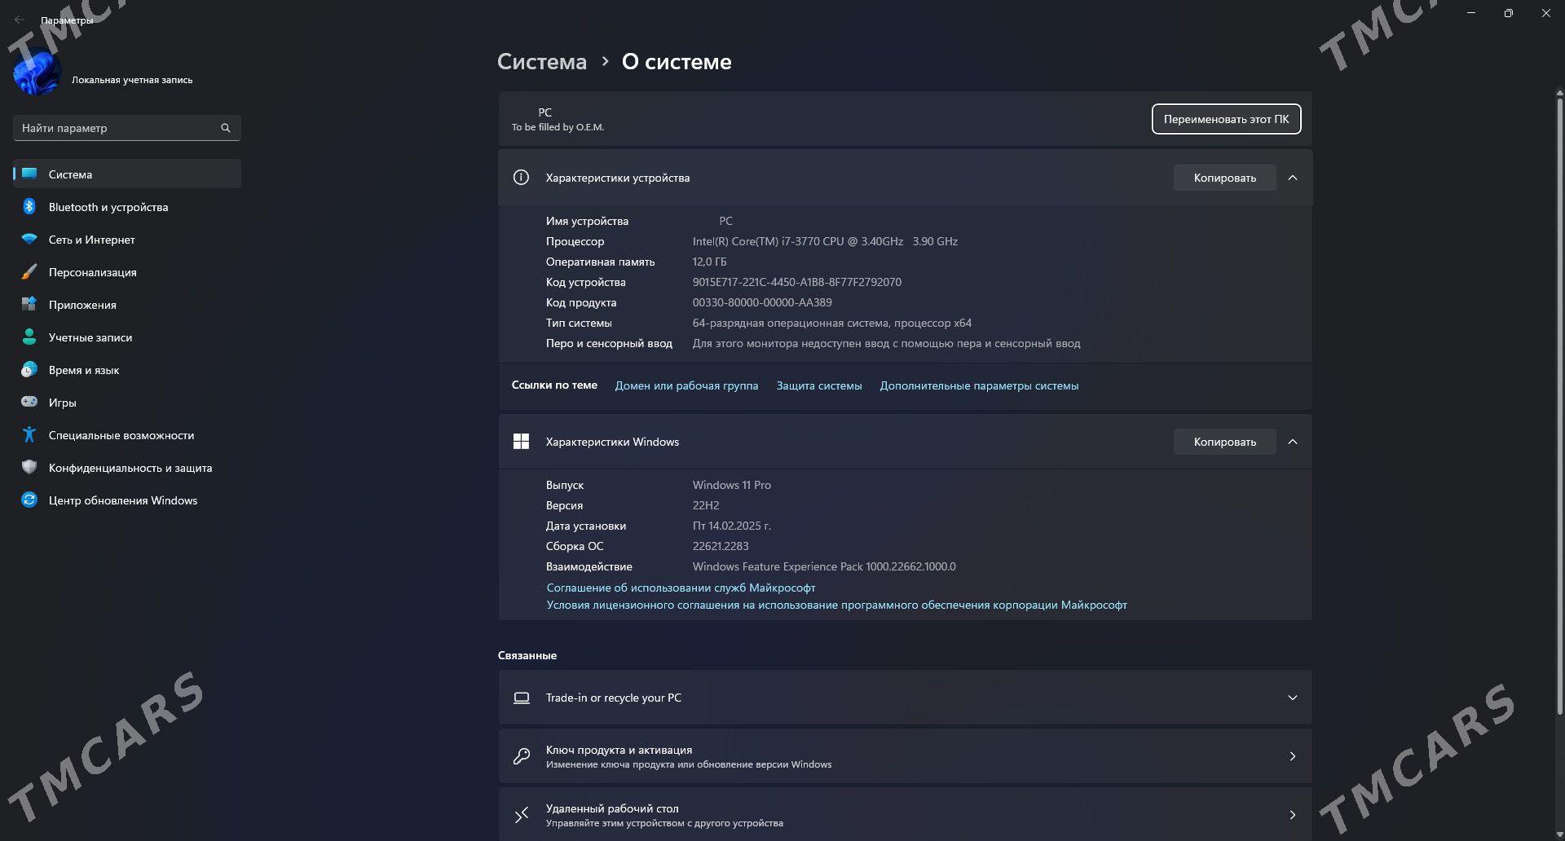Screen dimensions: 1565x841
Task: Click the Игры gamepad icon
Action: 29,402
